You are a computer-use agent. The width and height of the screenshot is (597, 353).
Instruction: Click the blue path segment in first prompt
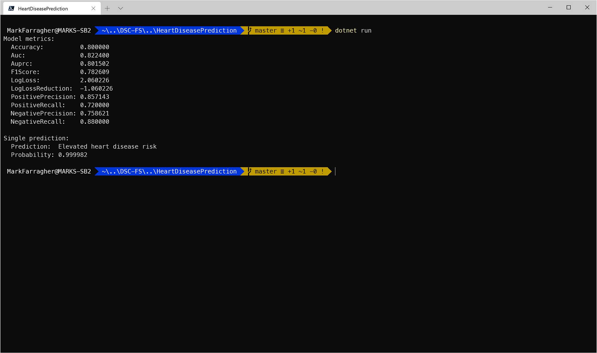pyautogui.click(x=169, y=30)
